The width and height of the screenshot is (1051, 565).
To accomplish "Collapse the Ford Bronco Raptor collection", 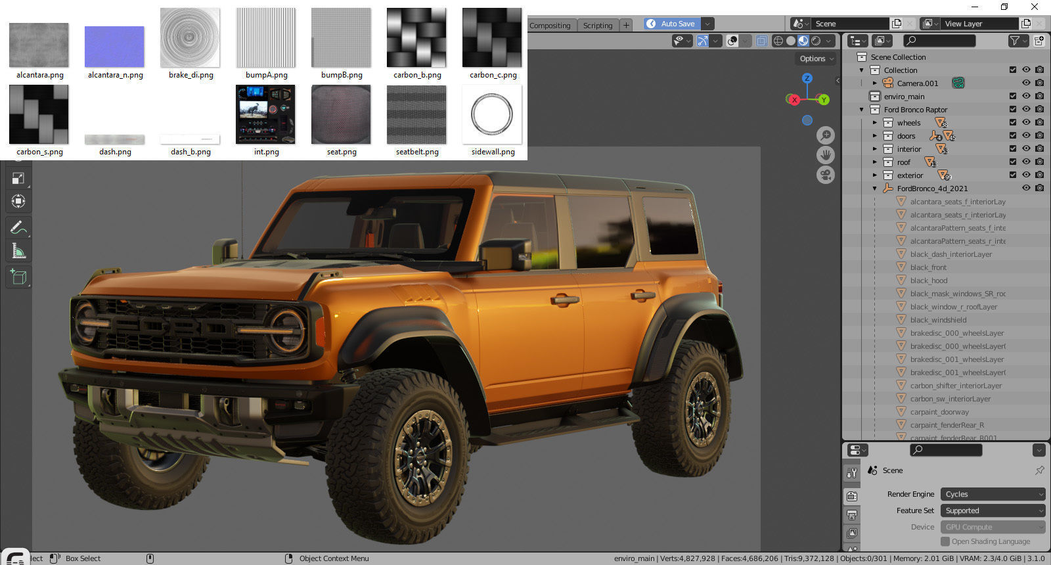I will [861, 110].
